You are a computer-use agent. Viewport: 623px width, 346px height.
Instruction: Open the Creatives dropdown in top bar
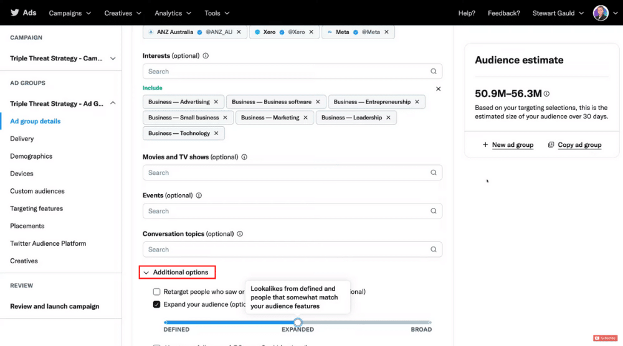[x=123, y=13]
